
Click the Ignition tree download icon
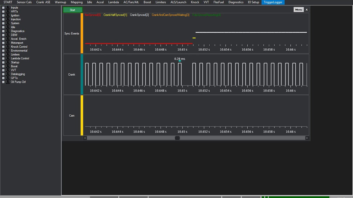click(x=7, y=15)
